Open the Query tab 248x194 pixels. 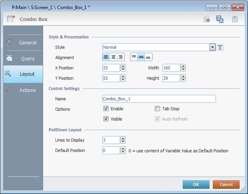click(x=23, y=58)
